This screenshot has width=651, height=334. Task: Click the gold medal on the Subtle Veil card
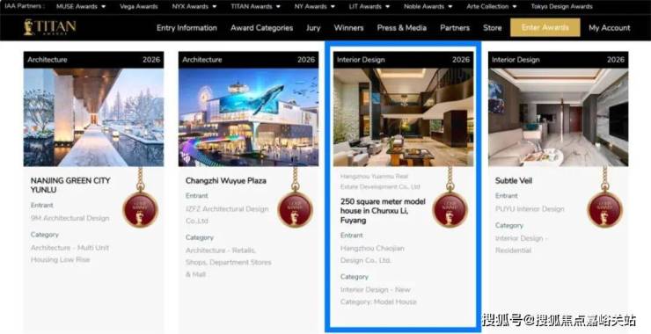(x=605, y=209)
